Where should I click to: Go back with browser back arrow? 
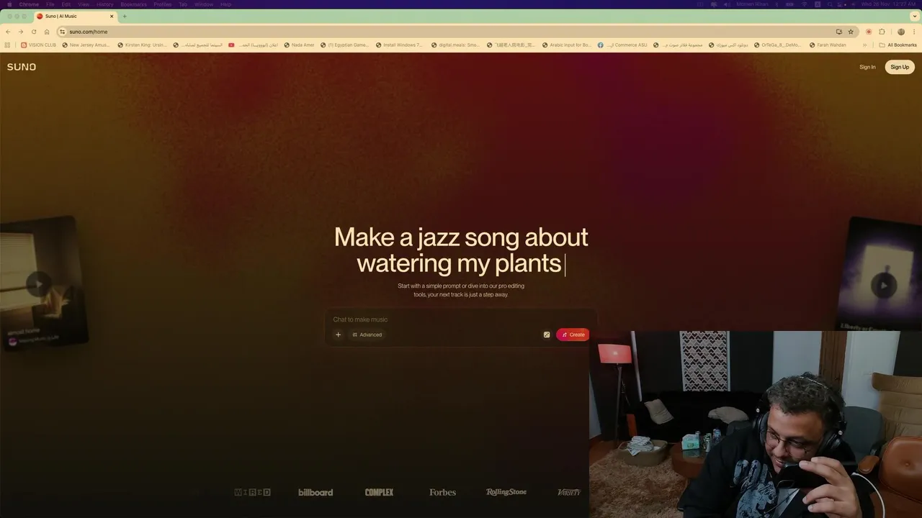(x=8, y=32)
